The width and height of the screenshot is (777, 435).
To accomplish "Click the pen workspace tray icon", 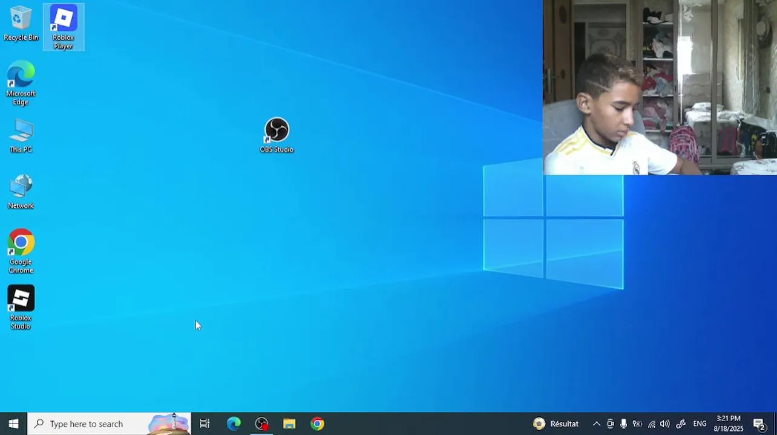I will click(x=680, y=424).
